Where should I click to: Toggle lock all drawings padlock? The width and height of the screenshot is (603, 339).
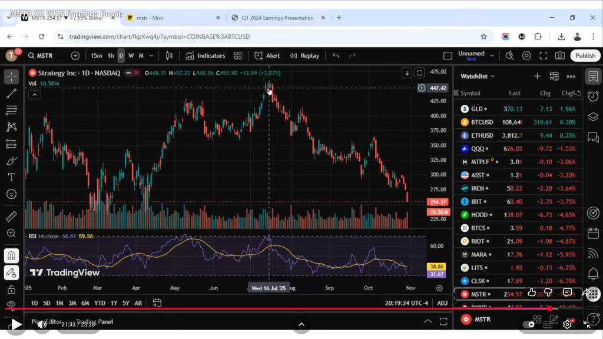pos(11,290)
